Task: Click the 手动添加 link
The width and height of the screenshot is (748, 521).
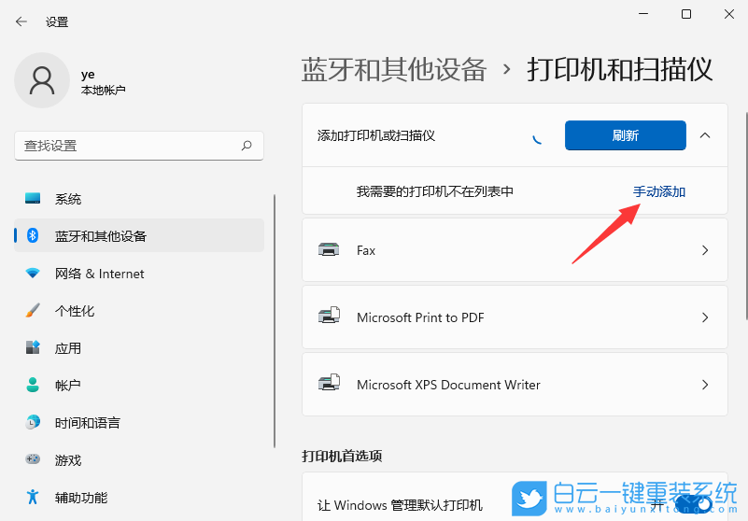Action: [659, 191]
